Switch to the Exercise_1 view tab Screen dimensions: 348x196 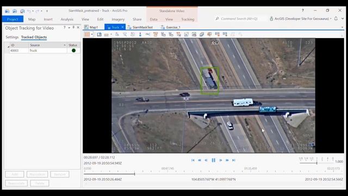[x=171, y=27]
